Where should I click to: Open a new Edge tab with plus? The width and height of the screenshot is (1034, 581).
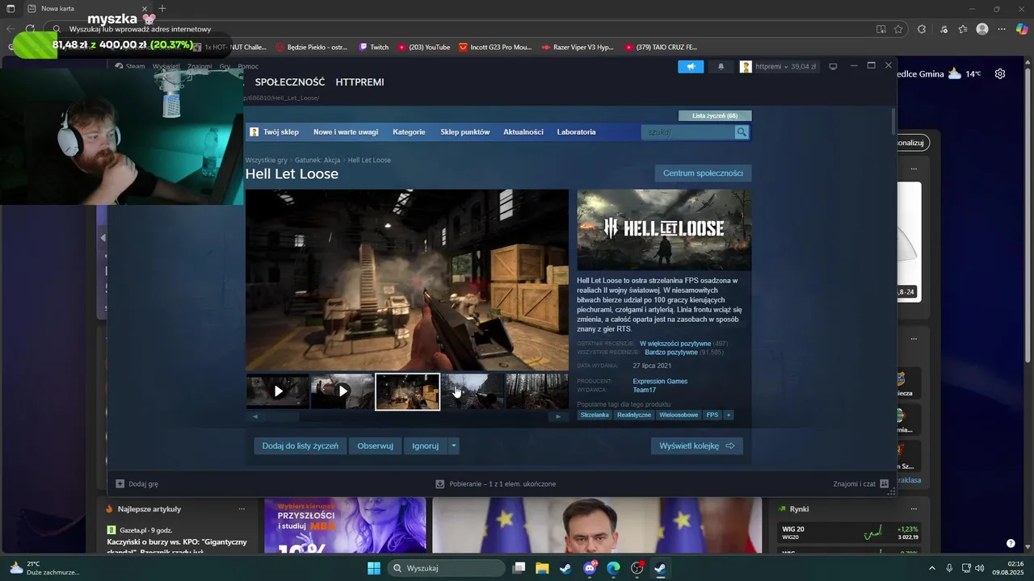click(162, 8)
